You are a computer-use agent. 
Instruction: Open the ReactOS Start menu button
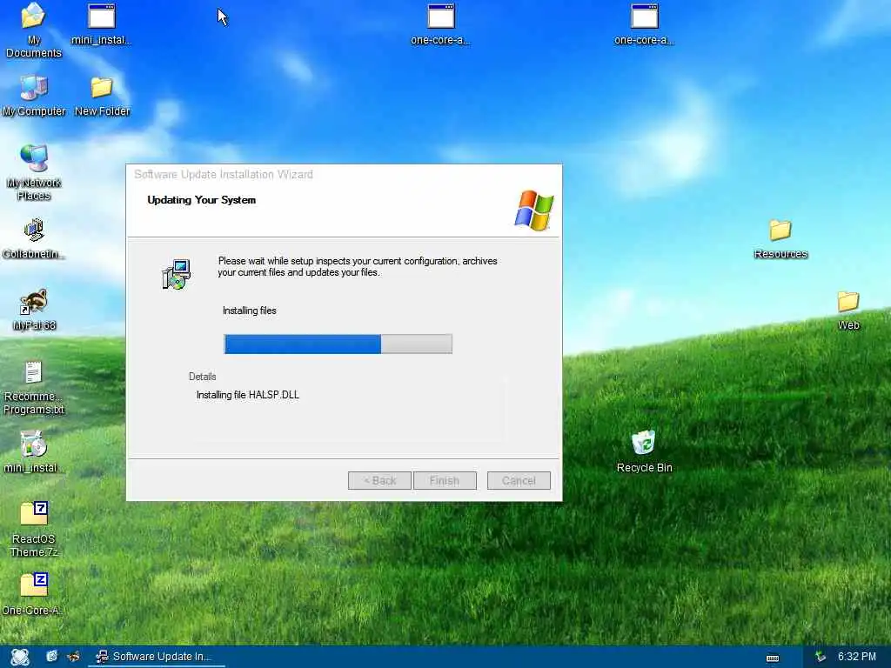[x=19, y=657]
